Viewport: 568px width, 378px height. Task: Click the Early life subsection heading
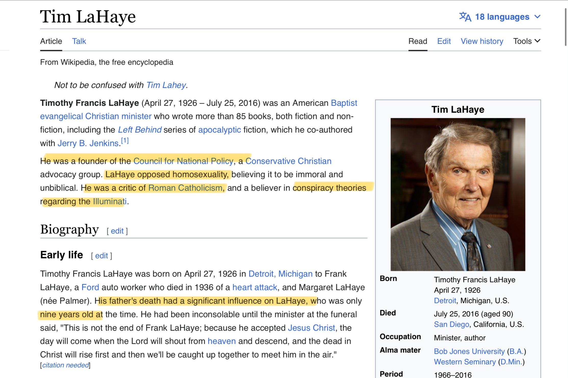pyautogui.click(x=61, y=255)
